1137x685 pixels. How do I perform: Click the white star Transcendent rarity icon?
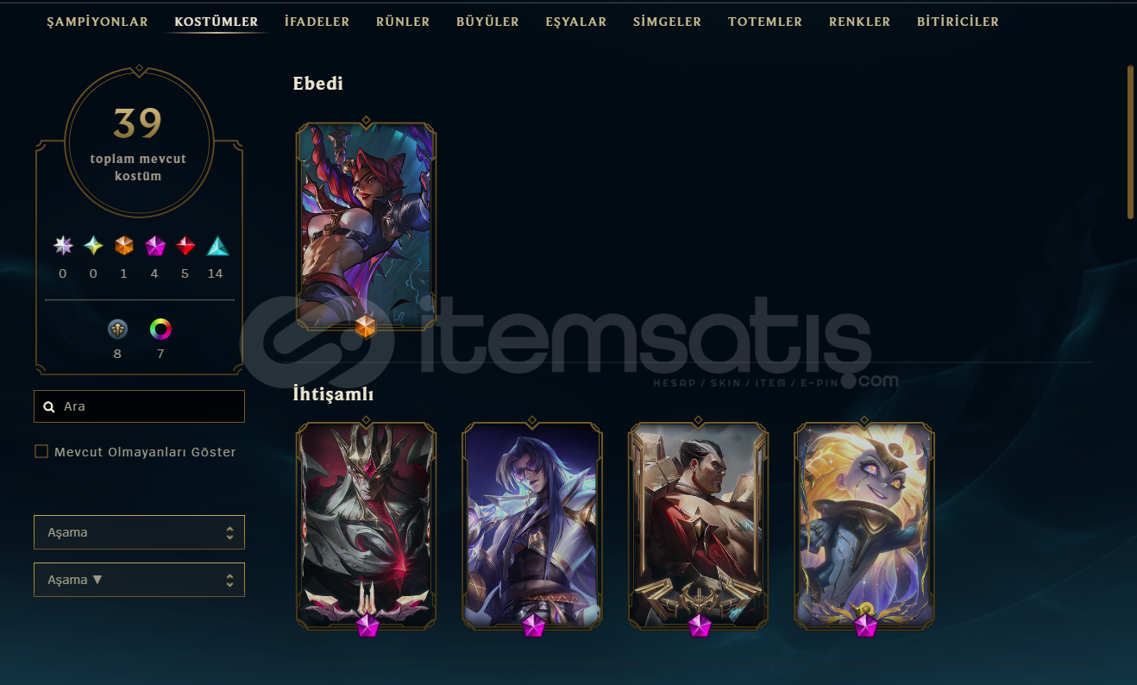click(x=63, y=247)
